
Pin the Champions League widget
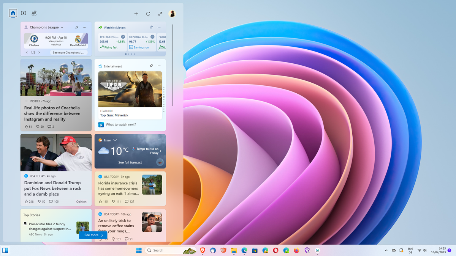[77, 27]
